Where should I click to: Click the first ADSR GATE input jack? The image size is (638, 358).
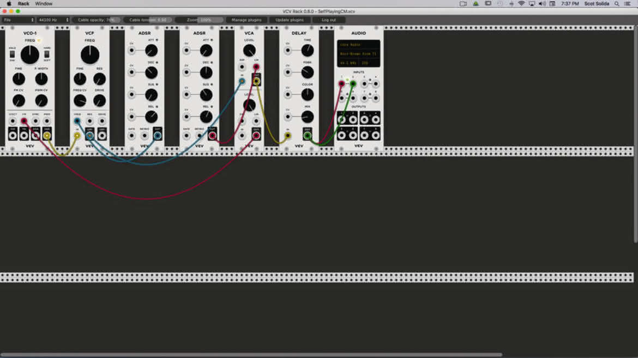(x=131, y=136)
